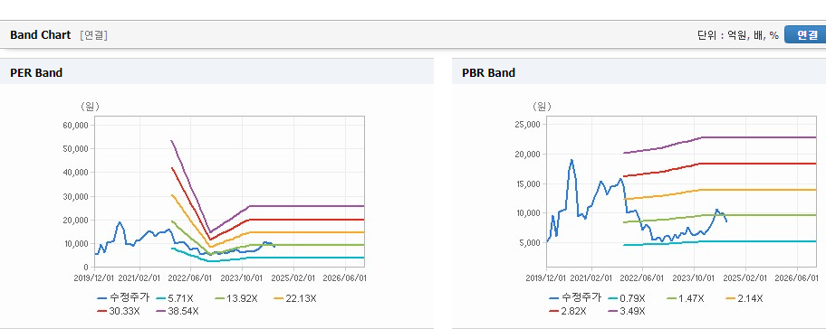The width and height of the screenshot is (826, 329).
Task: Click the (원) unit label above PER chart
Action: [x=90, y=107]
